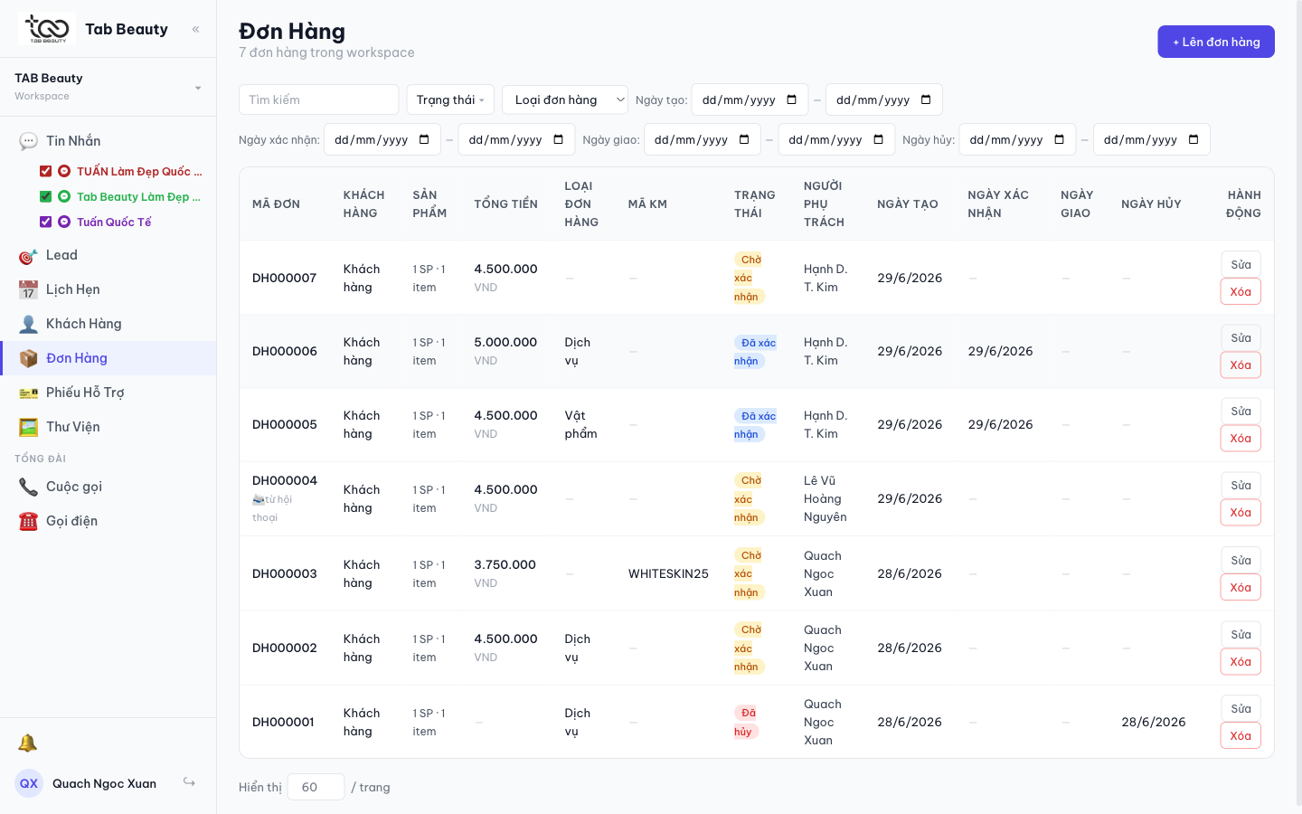Open Gọi điện via the red telephone icon
The height and width of the screenshot is (814, 1302).
28,522
